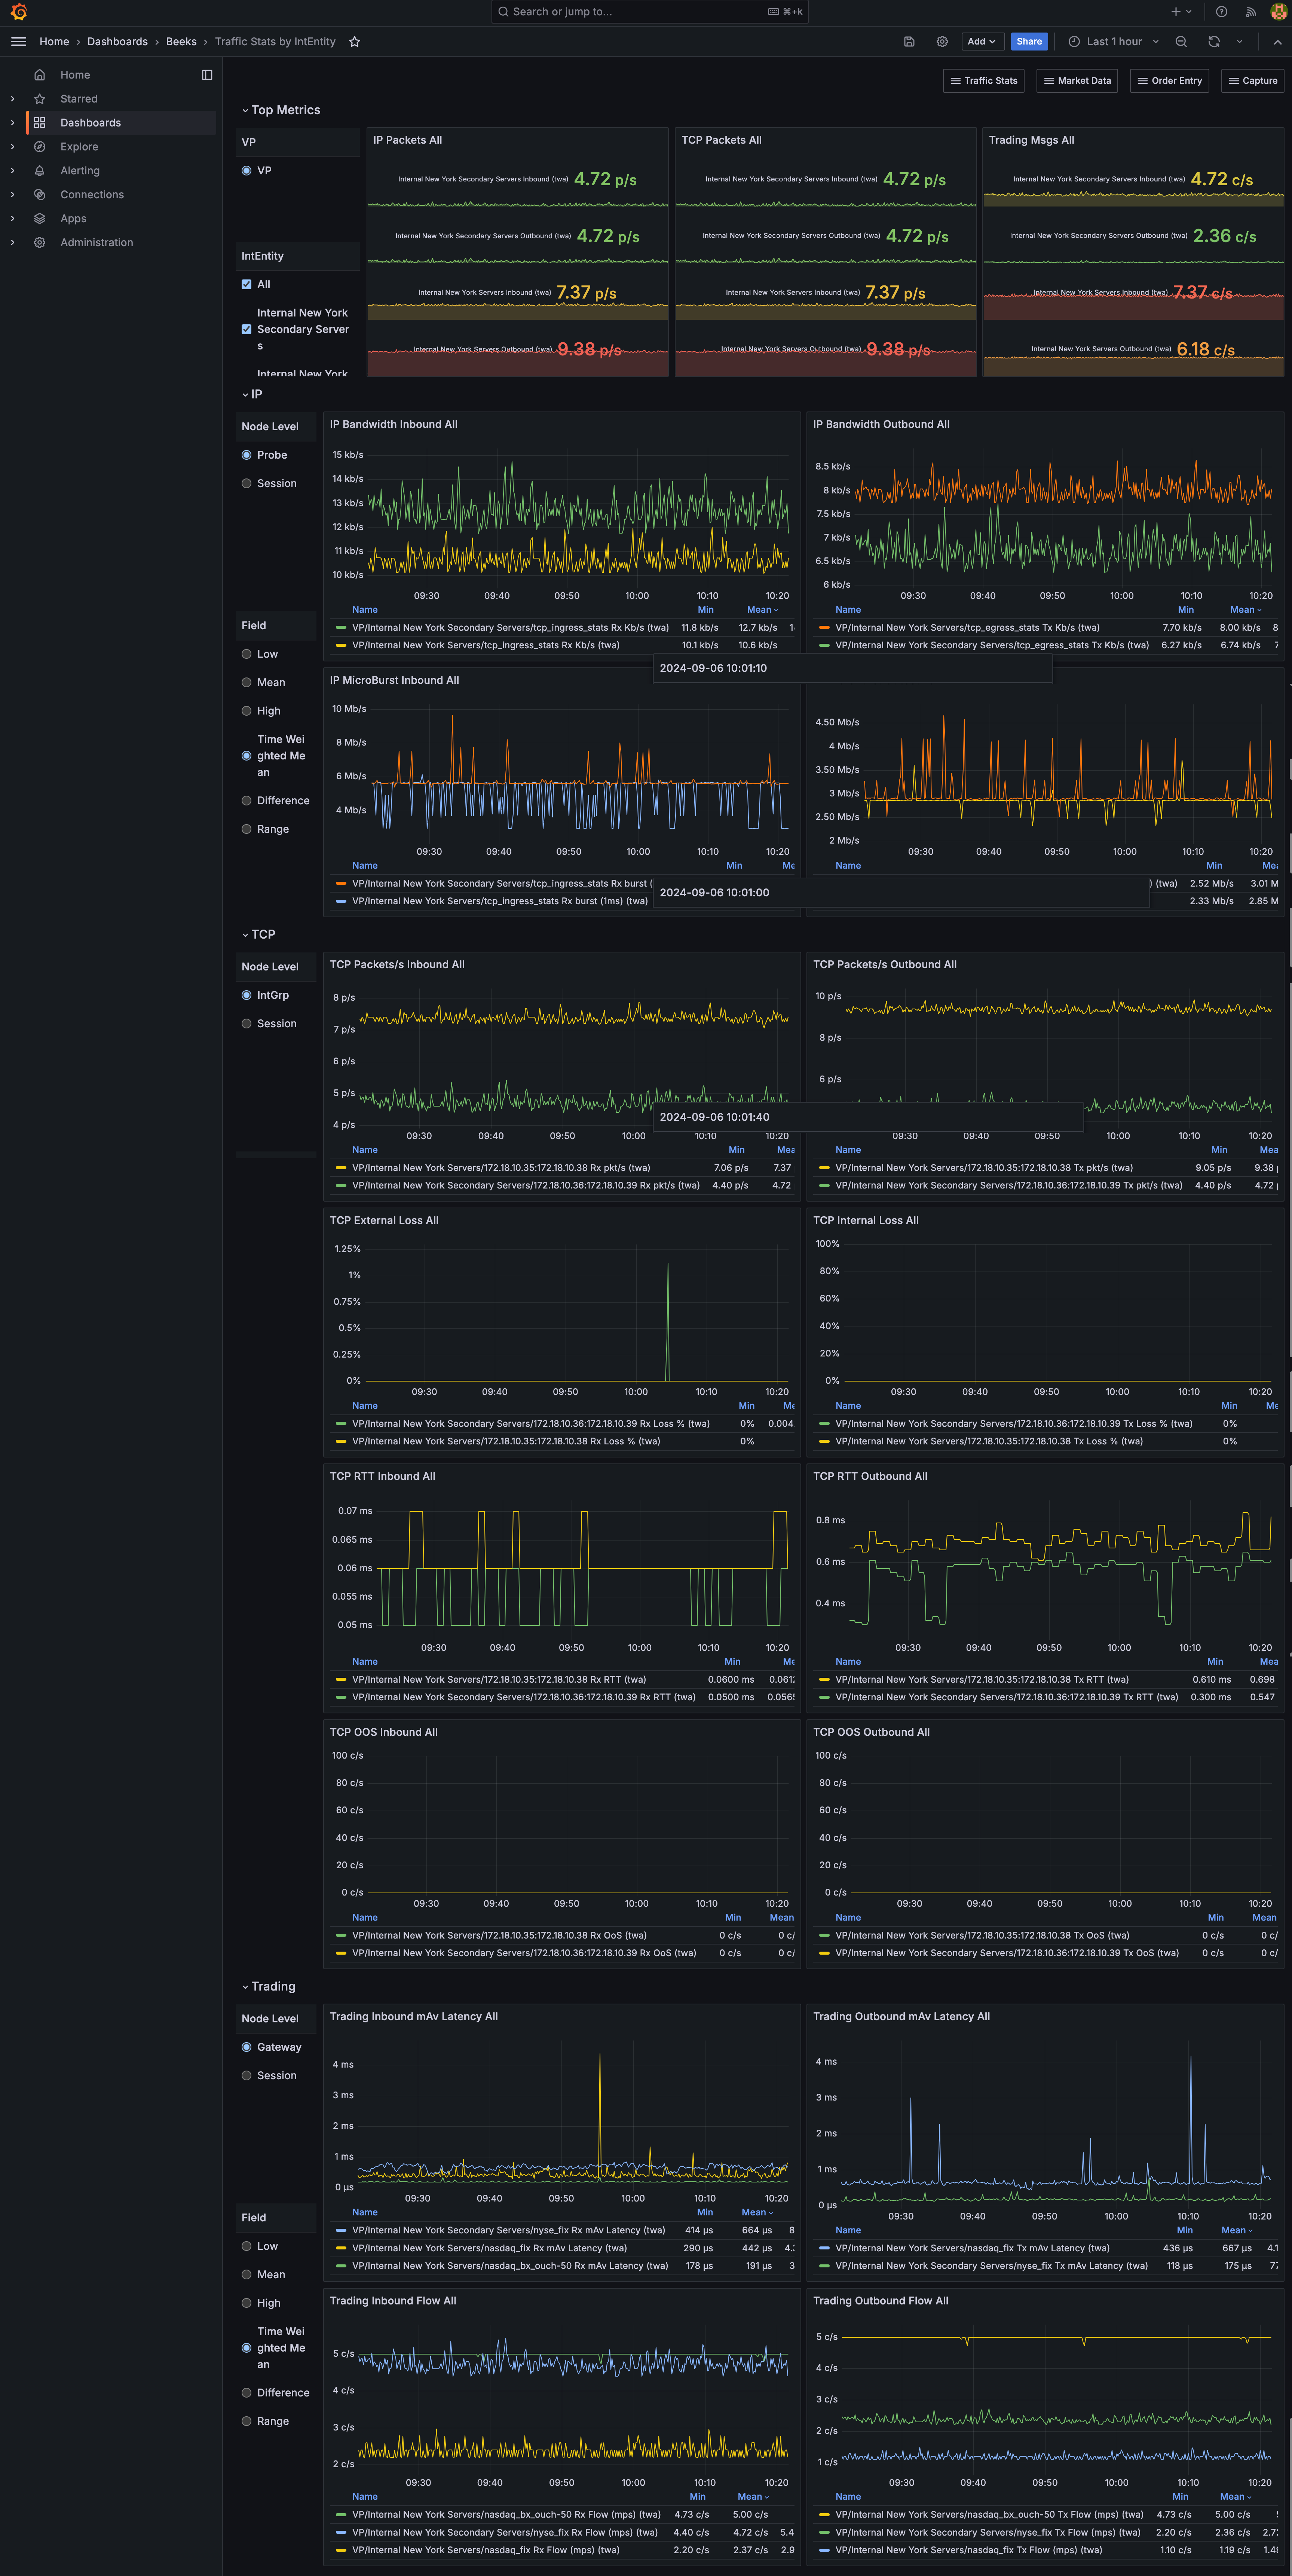Collapse the TCP row section
Viewport: 1292px width, 2576px height.
[258, 934]
